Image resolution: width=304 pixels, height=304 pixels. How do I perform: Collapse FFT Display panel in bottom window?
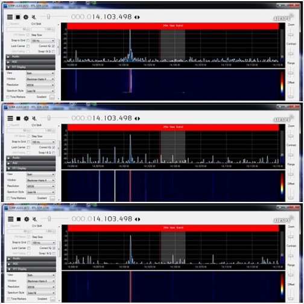(x=31, y=269)
